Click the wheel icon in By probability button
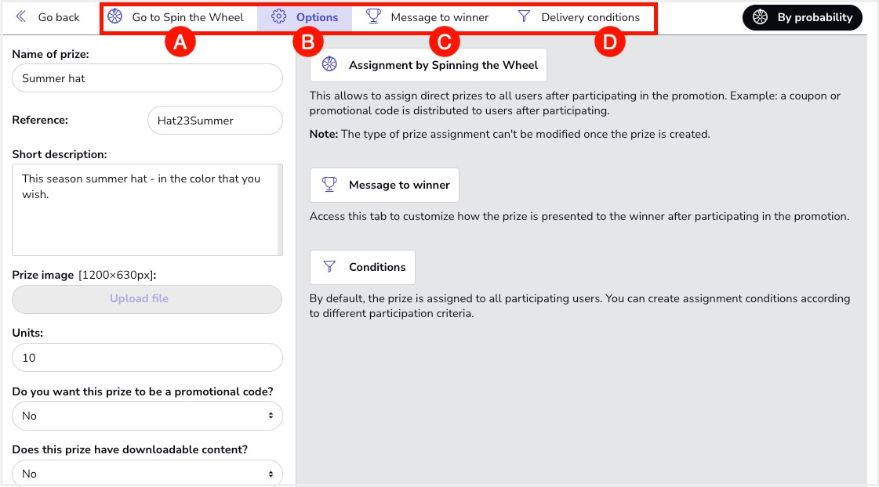Viewport: 879px width, 487px height. tap(760, 17)
